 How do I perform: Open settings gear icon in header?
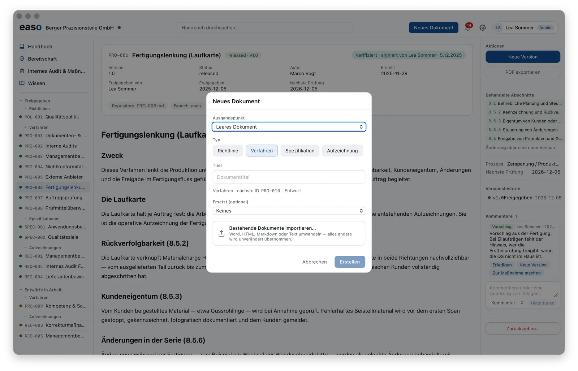pyautogui.click(x=483, y=28)
